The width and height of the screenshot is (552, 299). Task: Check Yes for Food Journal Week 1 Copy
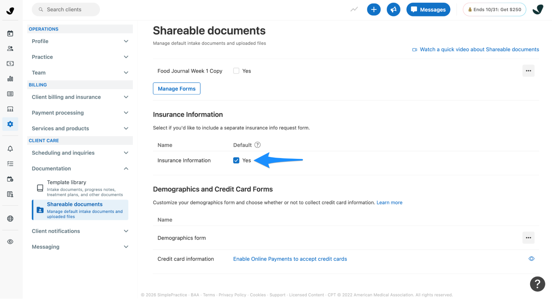(236, 71)
